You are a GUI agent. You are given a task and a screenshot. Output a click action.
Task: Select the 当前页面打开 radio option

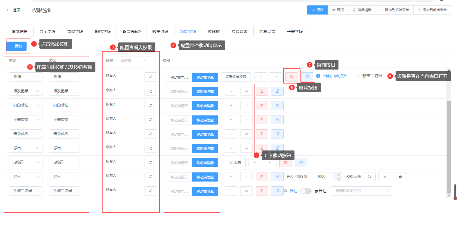pyautogui.click(x=318, y=76)
